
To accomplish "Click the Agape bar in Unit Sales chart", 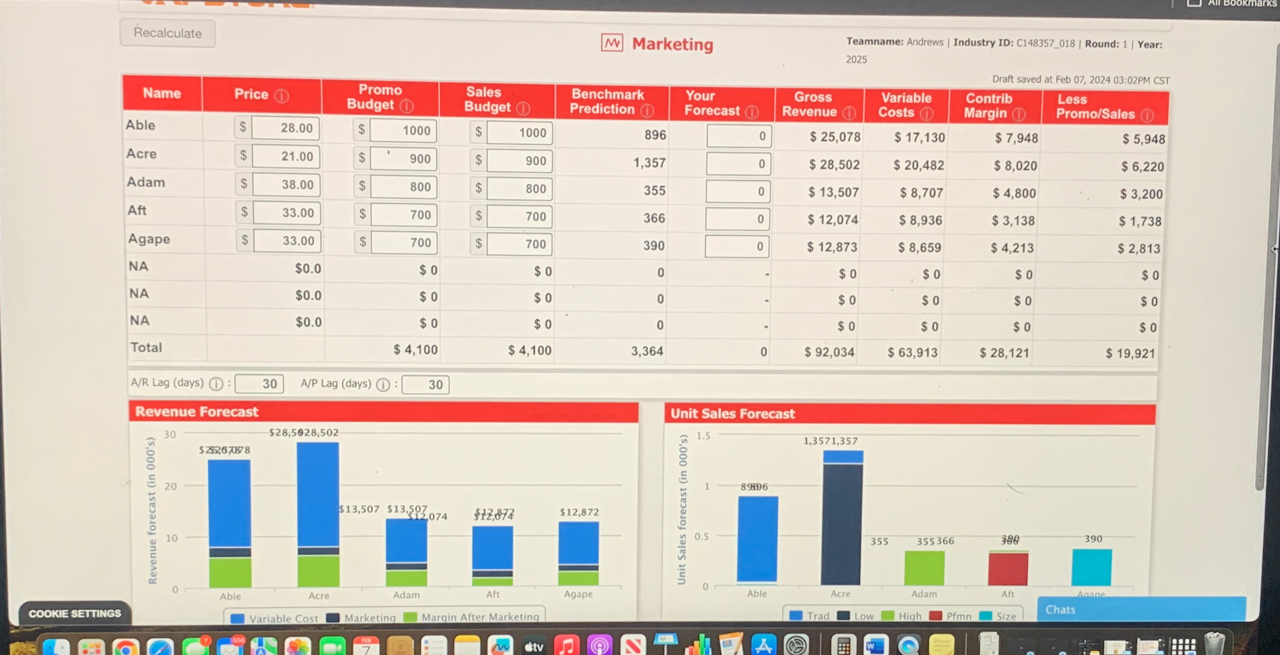I will (1091, 567).
